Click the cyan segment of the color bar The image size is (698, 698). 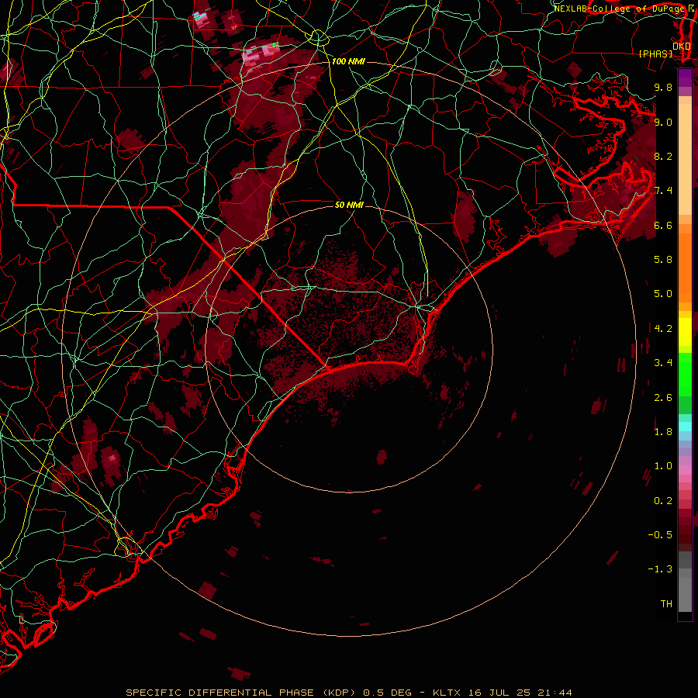tap(685, 427)
